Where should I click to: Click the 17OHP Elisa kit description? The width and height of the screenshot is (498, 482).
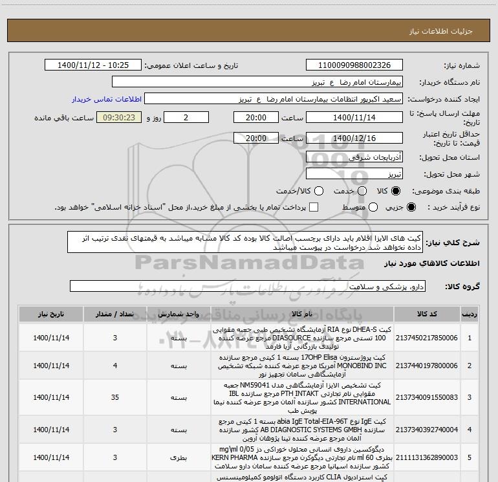click(302, 366)
